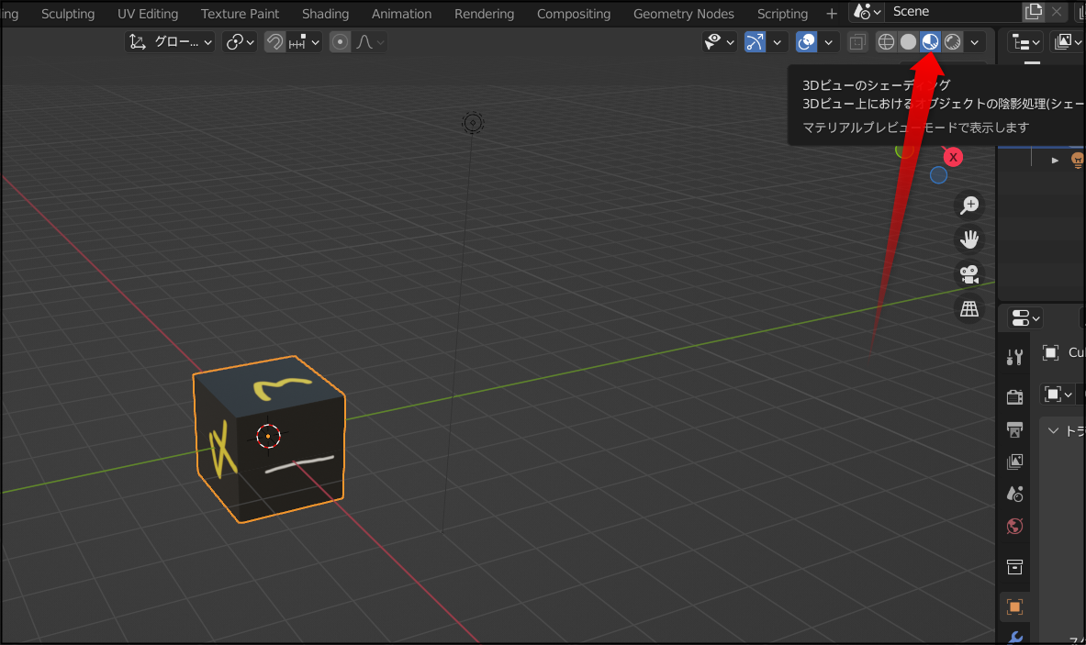The image size is (1086, 645).
Task: Expand the collapsed outliner item arrow
Action: [x=1055, y=160]
